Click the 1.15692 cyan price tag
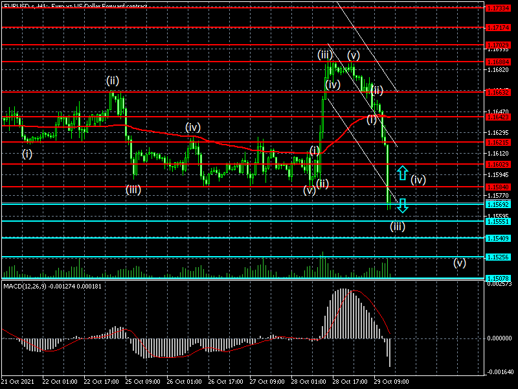Screen dimensions: 518x389 tap(498, 204)
